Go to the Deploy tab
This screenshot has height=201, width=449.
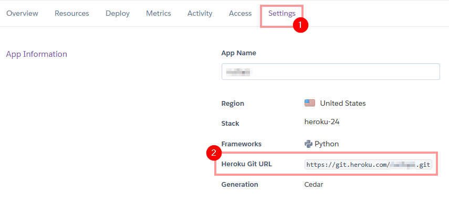tap(118, 14)
